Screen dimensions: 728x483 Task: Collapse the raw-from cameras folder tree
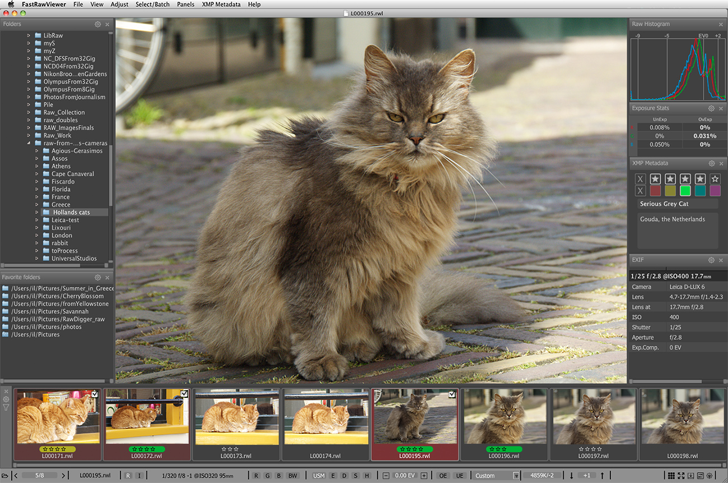click(x=29, y=143)
